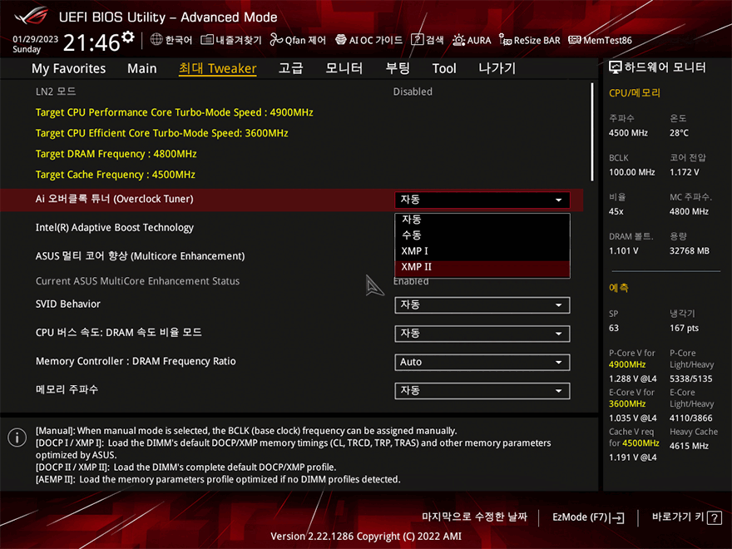Click the settings gear beside the clock
This screenshot has height=549, width=732.
tap(128, 37)
